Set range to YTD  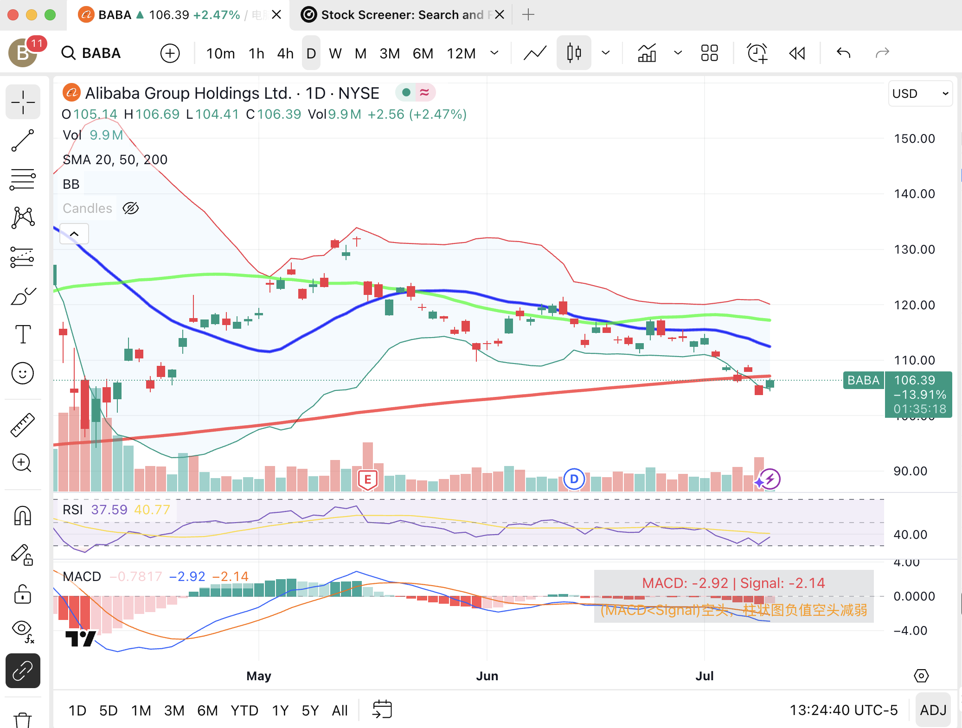pyautogui.click(x=244, y=710)
